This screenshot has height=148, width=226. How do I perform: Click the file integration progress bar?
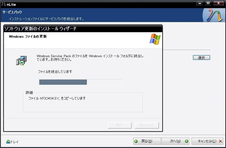[81, 82]
